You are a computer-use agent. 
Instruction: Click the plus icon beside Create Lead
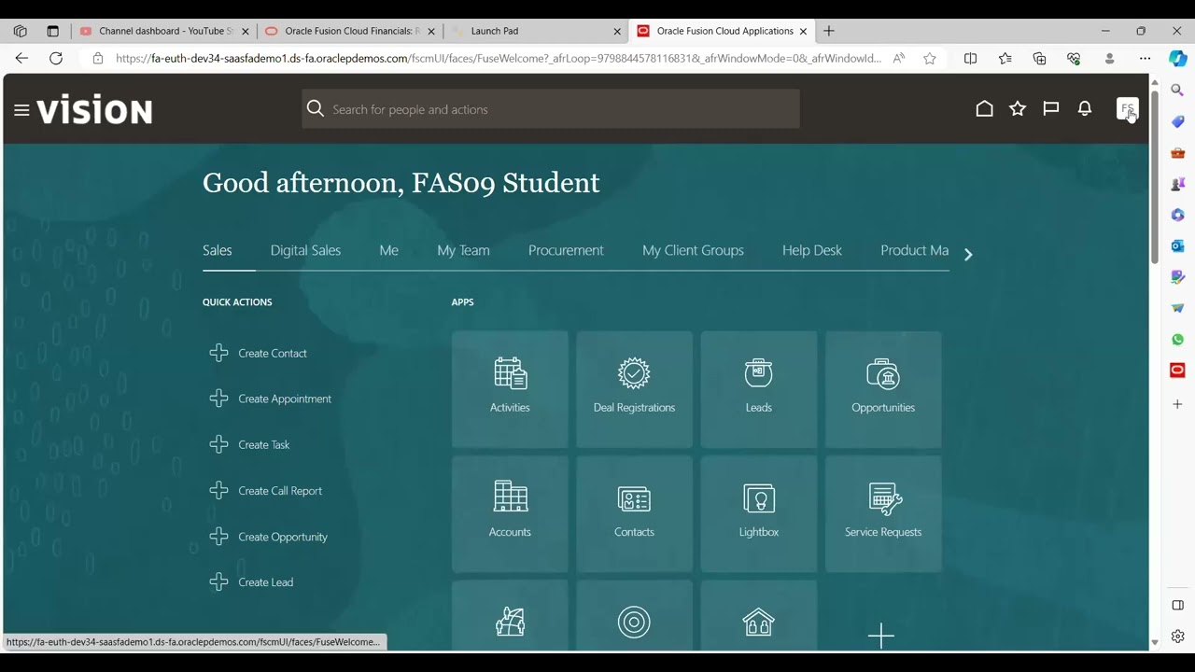point(218,581)
